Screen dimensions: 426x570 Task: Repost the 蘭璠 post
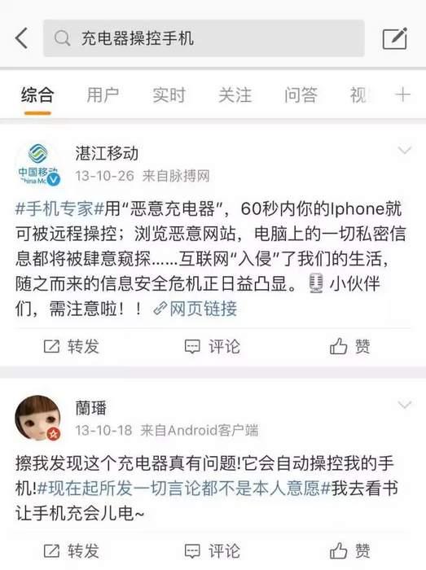[x=71, y=551]
